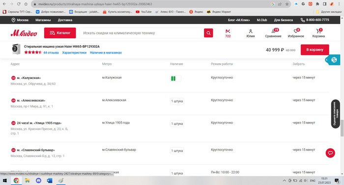Open the 44 отзыва reviews link
The height and width of the screenshot is (185, 344).
click(51, 53)
